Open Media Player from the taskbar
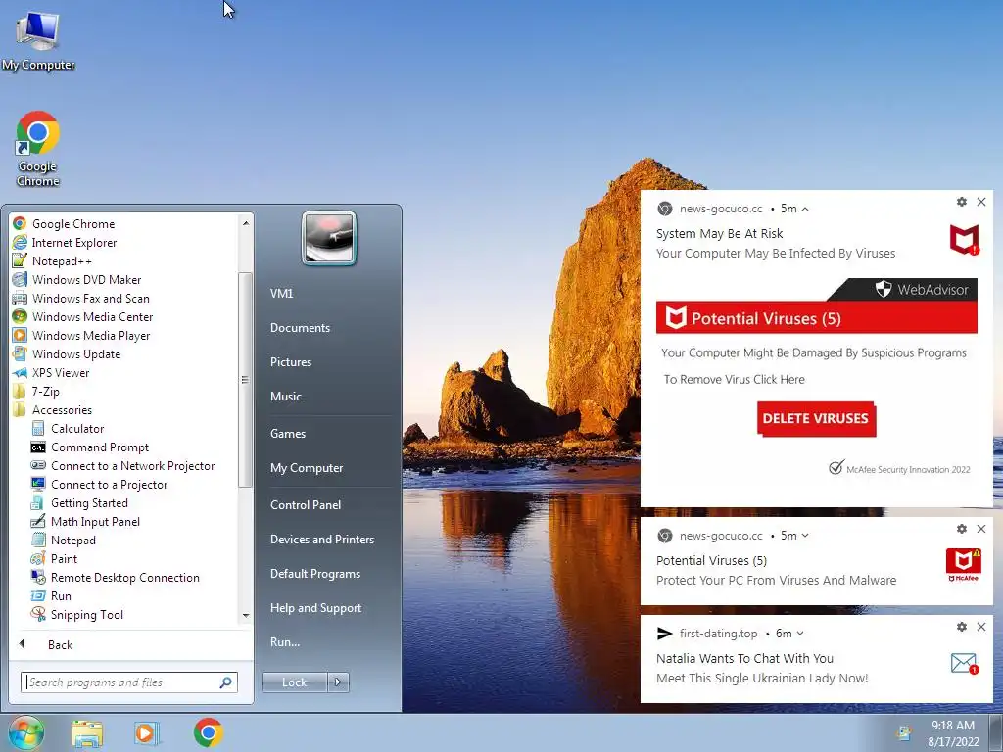 [x=147, y=732]
